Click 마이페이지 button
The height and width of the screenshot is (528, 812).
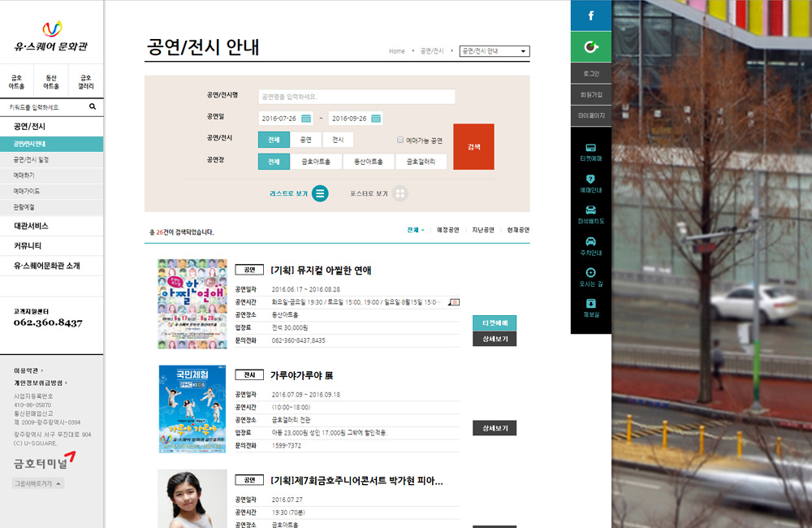[x=591, y=115]
